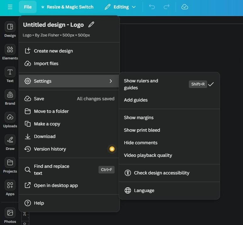The image size is (243, 225).
Task: Toggle Show margins option
Action: click(139, 118)
